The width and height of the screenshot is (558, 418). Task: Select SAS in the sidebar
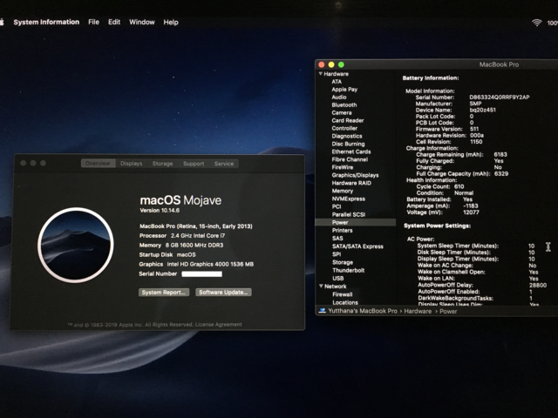pyautogui.click(x=337, y=238)
